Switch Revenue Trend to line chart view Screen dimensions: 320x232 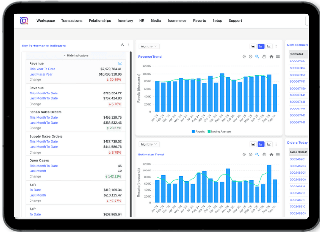(x=269, y=46)
